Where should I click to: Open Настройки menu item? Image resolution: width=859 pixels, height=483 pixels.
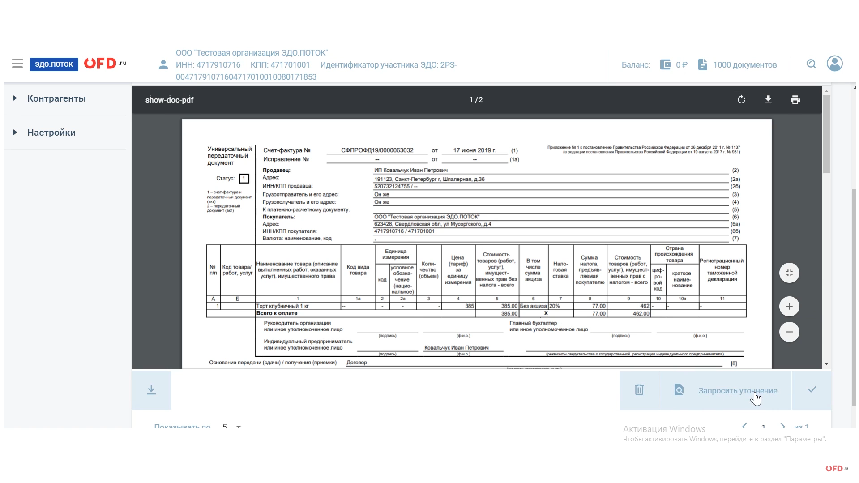(x=51, y=133)
